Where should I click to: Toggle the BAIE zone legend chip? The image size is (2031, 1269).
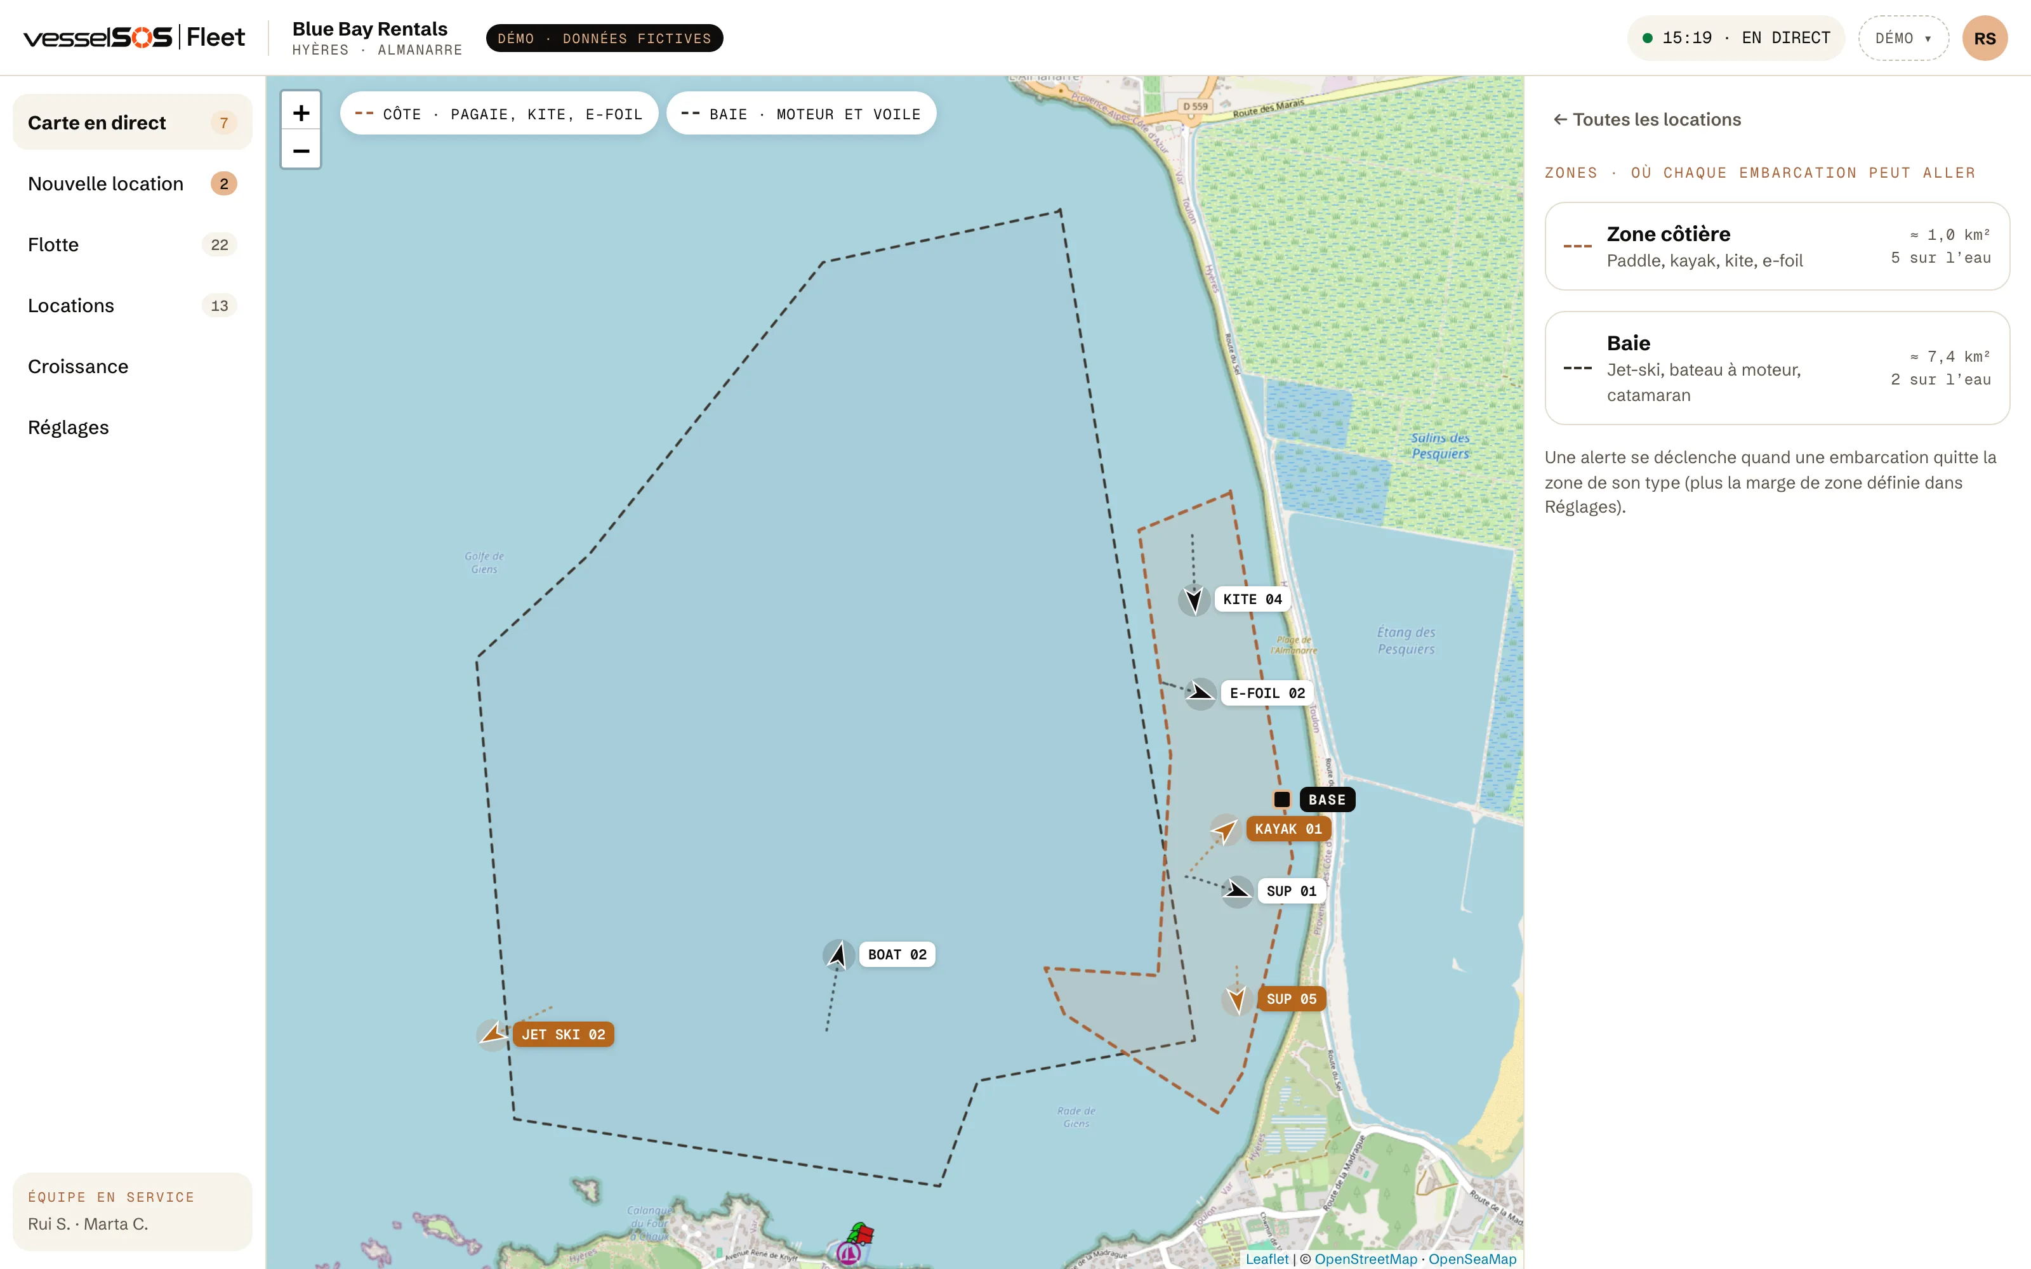pyautogui.click(x=800, y=114)
